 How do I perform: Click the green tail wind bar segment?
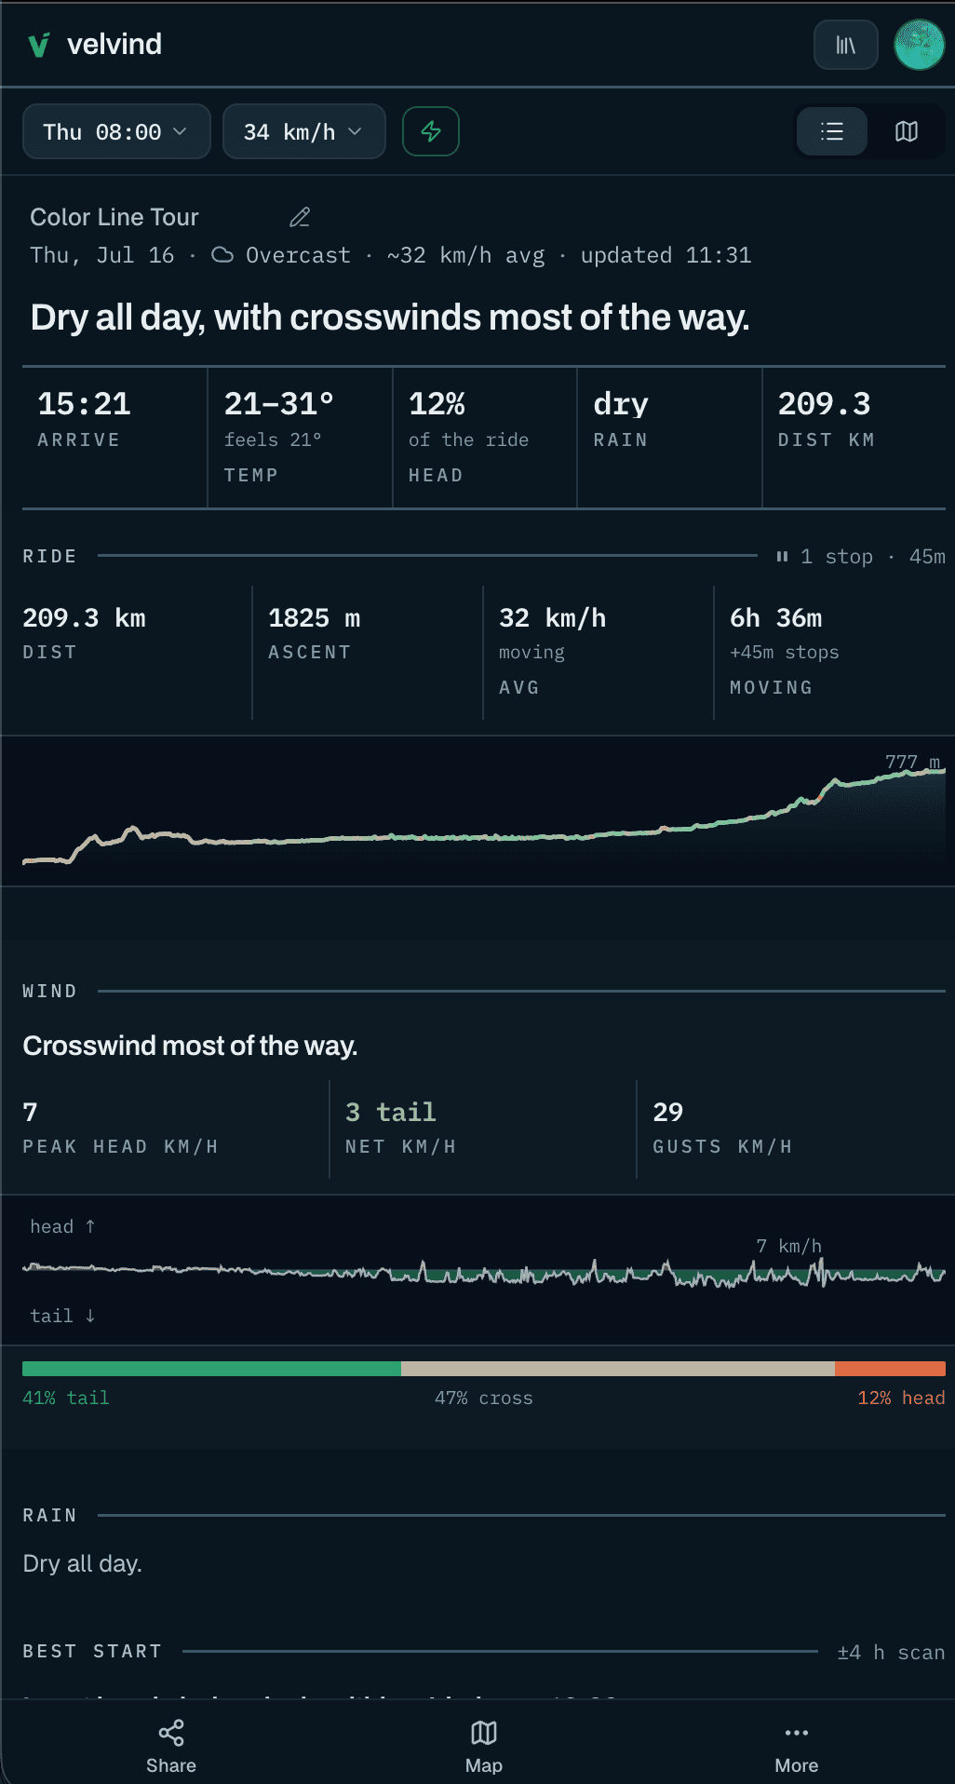pyautogui.click(x=211, y=1369)
